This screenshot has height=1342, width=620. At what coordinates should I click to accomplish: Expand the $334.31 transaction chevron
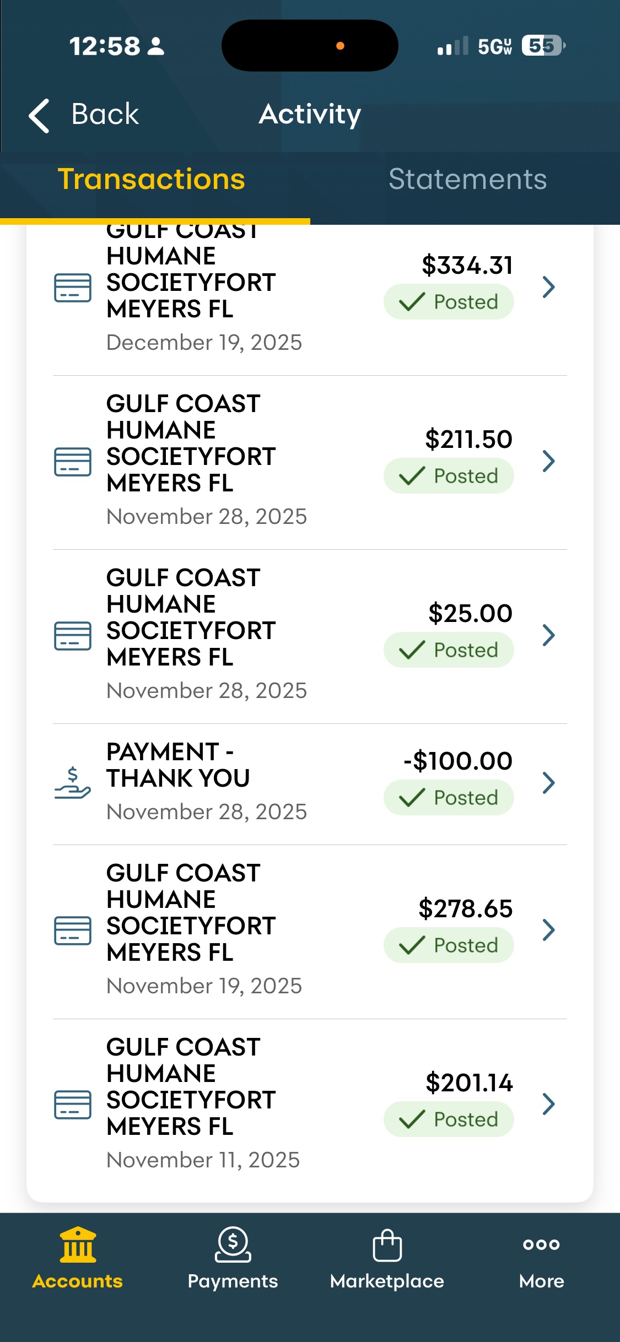pos(548,287)
